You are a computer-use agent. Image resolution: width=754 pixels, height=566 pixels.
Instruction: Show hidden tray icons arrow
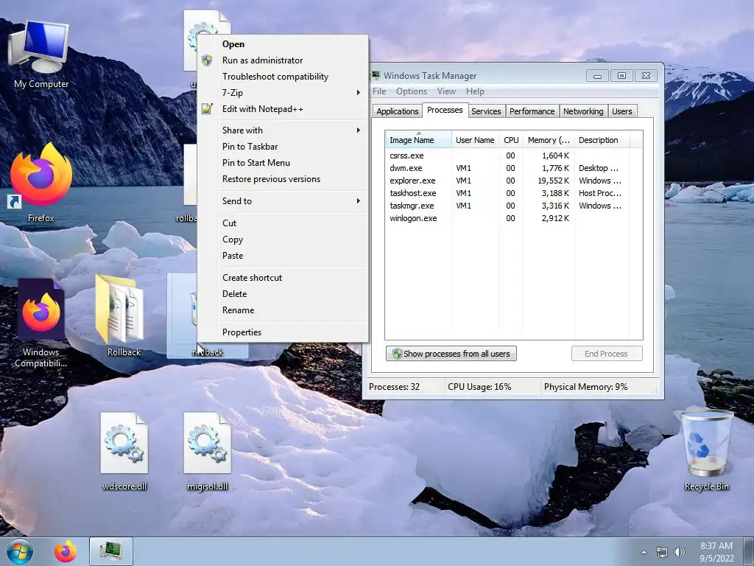(x=644, y=552)
